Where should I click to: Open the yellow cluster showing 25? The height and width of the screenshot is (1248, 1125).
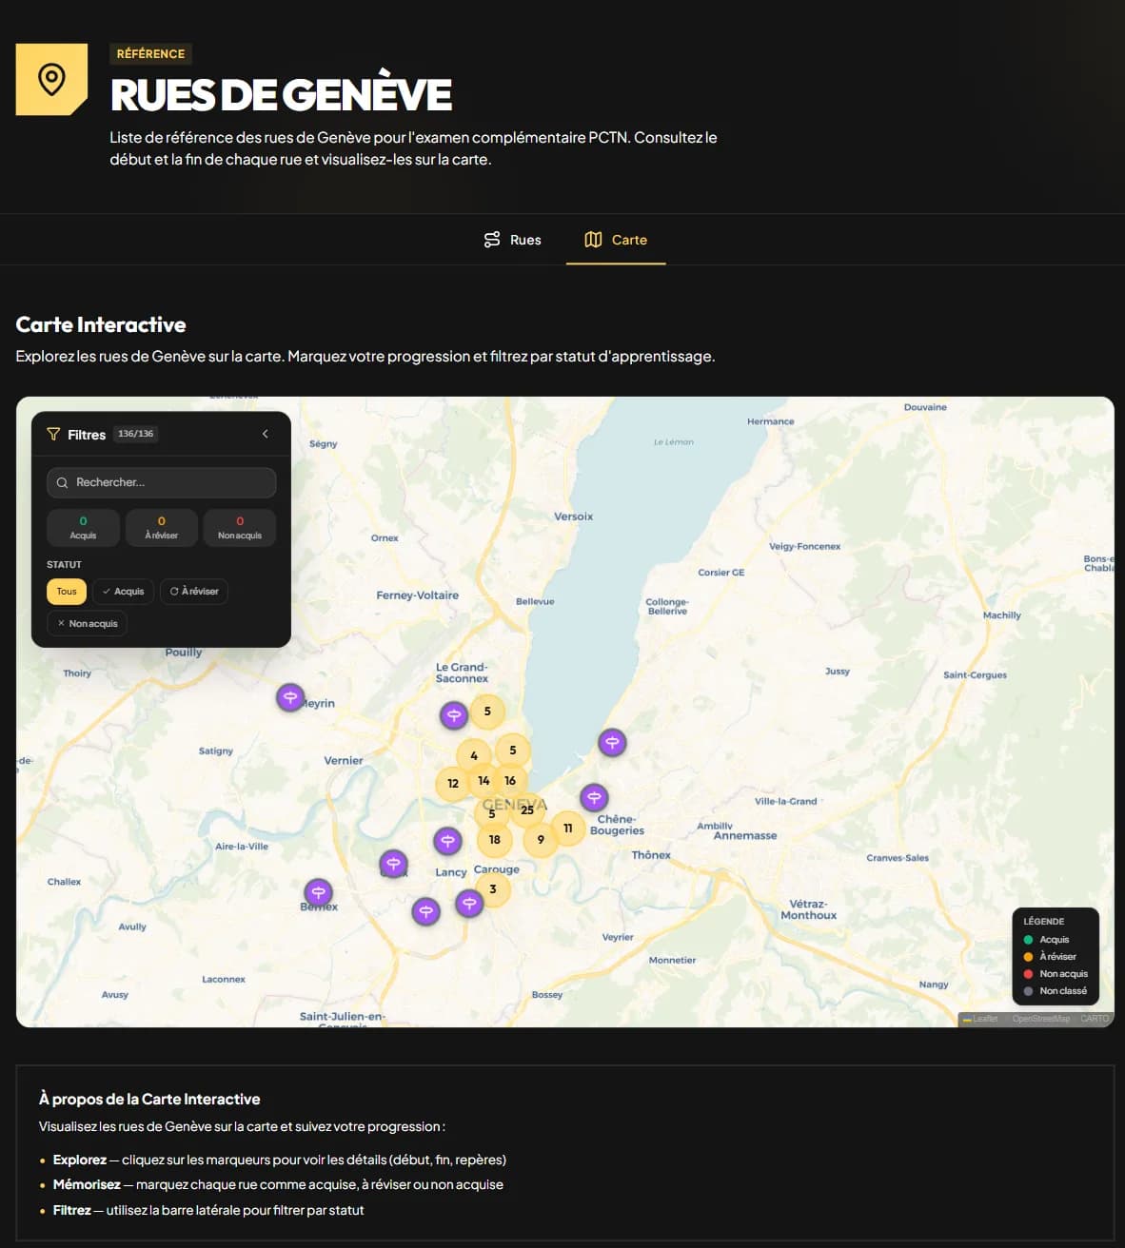coord(527,810)
